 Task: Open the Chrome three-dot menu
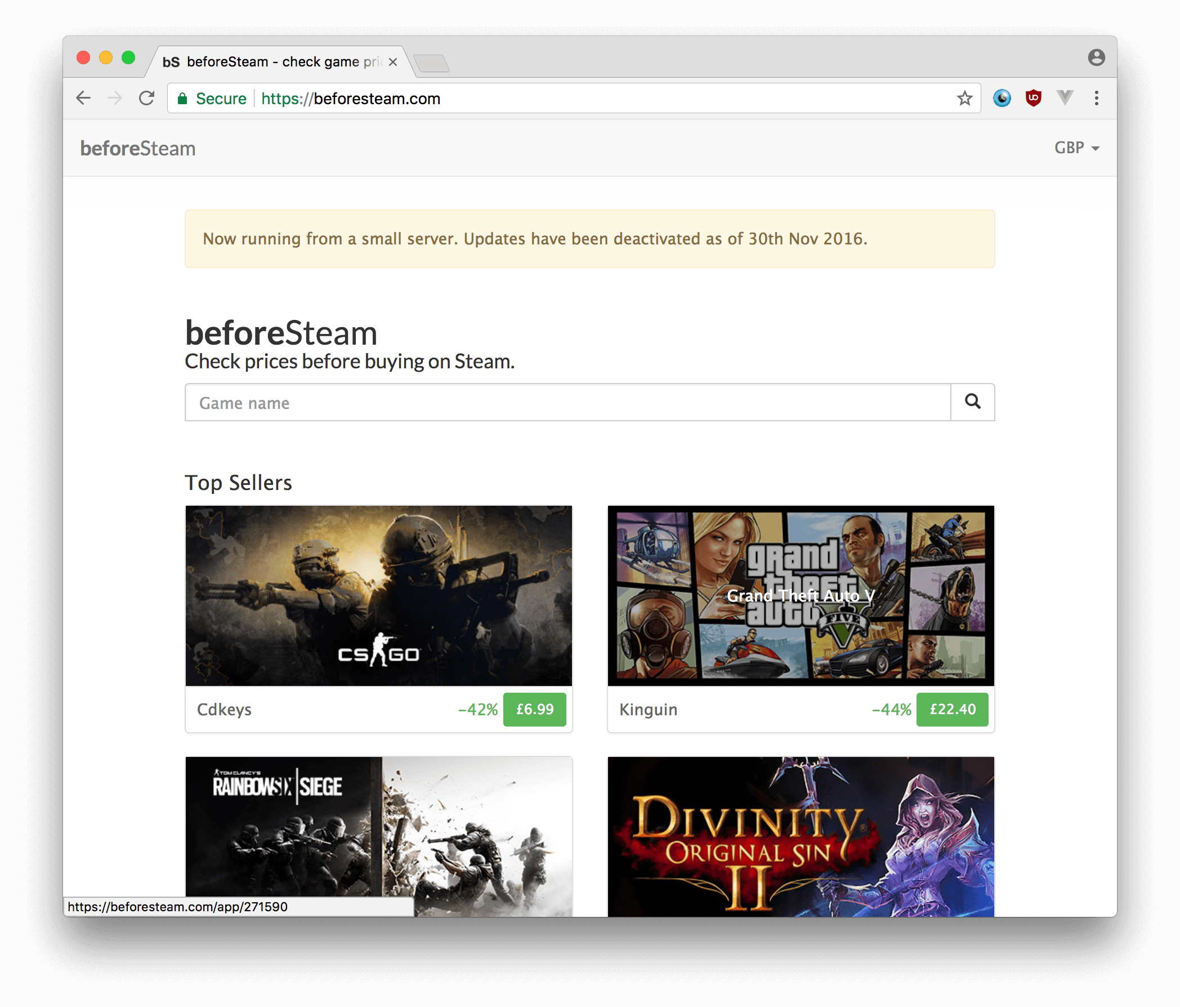1096,98
